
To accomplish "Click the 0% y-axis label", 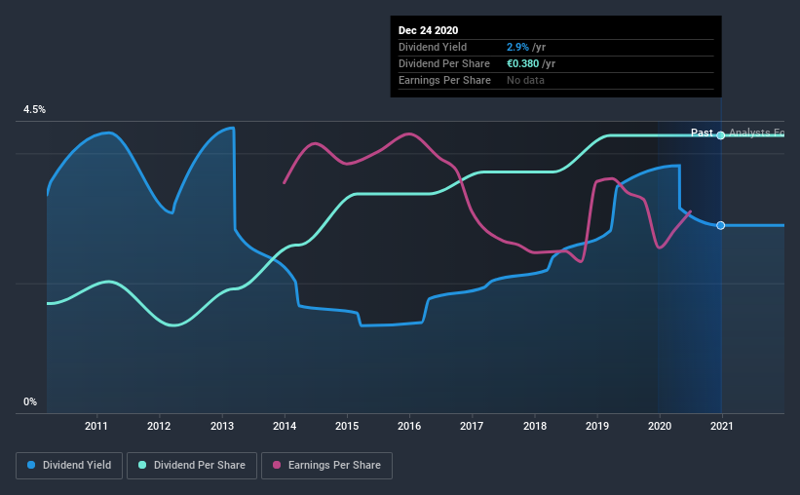I will coord(30,402).
